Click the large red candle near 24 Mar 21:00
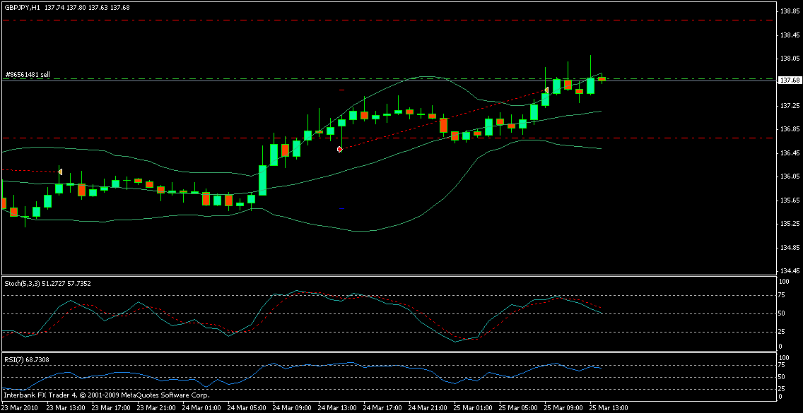 pyautogui.click(x=443, y=125)
